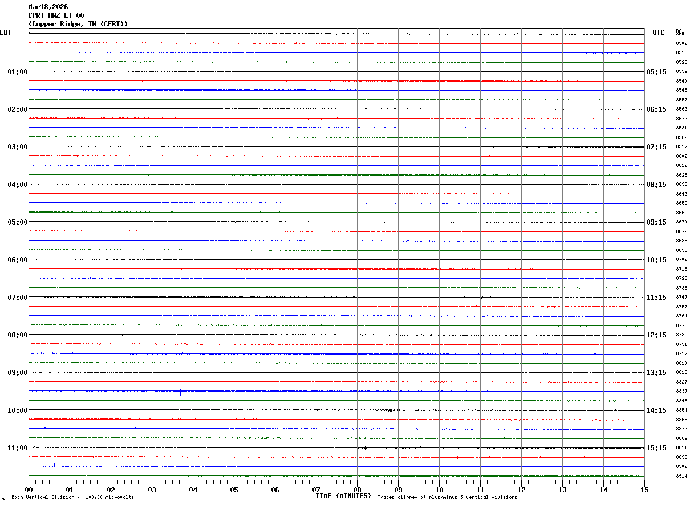
Task: Click the black spike event on the 11:00 trace
Action: click(366, 447)
